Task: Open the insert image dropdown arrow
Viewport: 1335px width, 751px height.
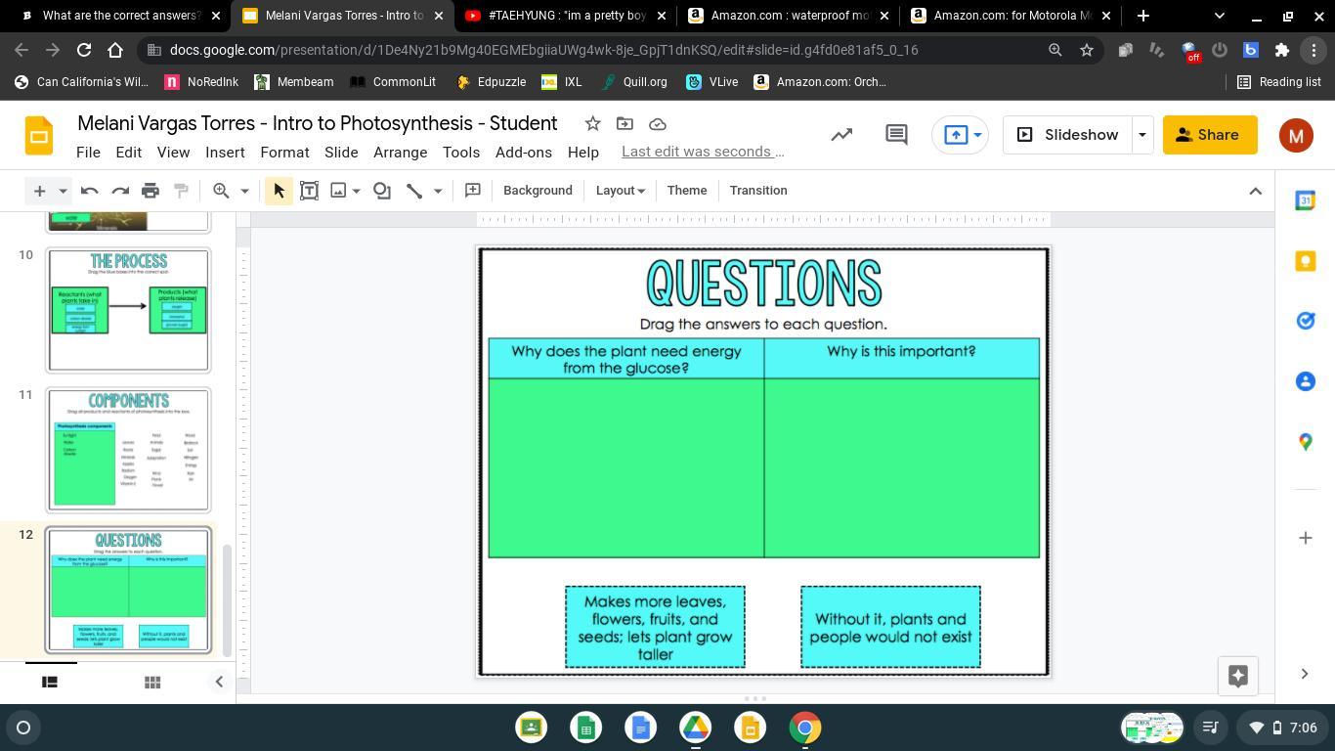Action: pos(357,191)
